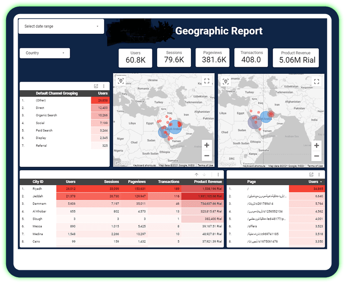Open Terms of Use link on left map
This screenshot has height=283, width=345.
click(x=205, y=165)
